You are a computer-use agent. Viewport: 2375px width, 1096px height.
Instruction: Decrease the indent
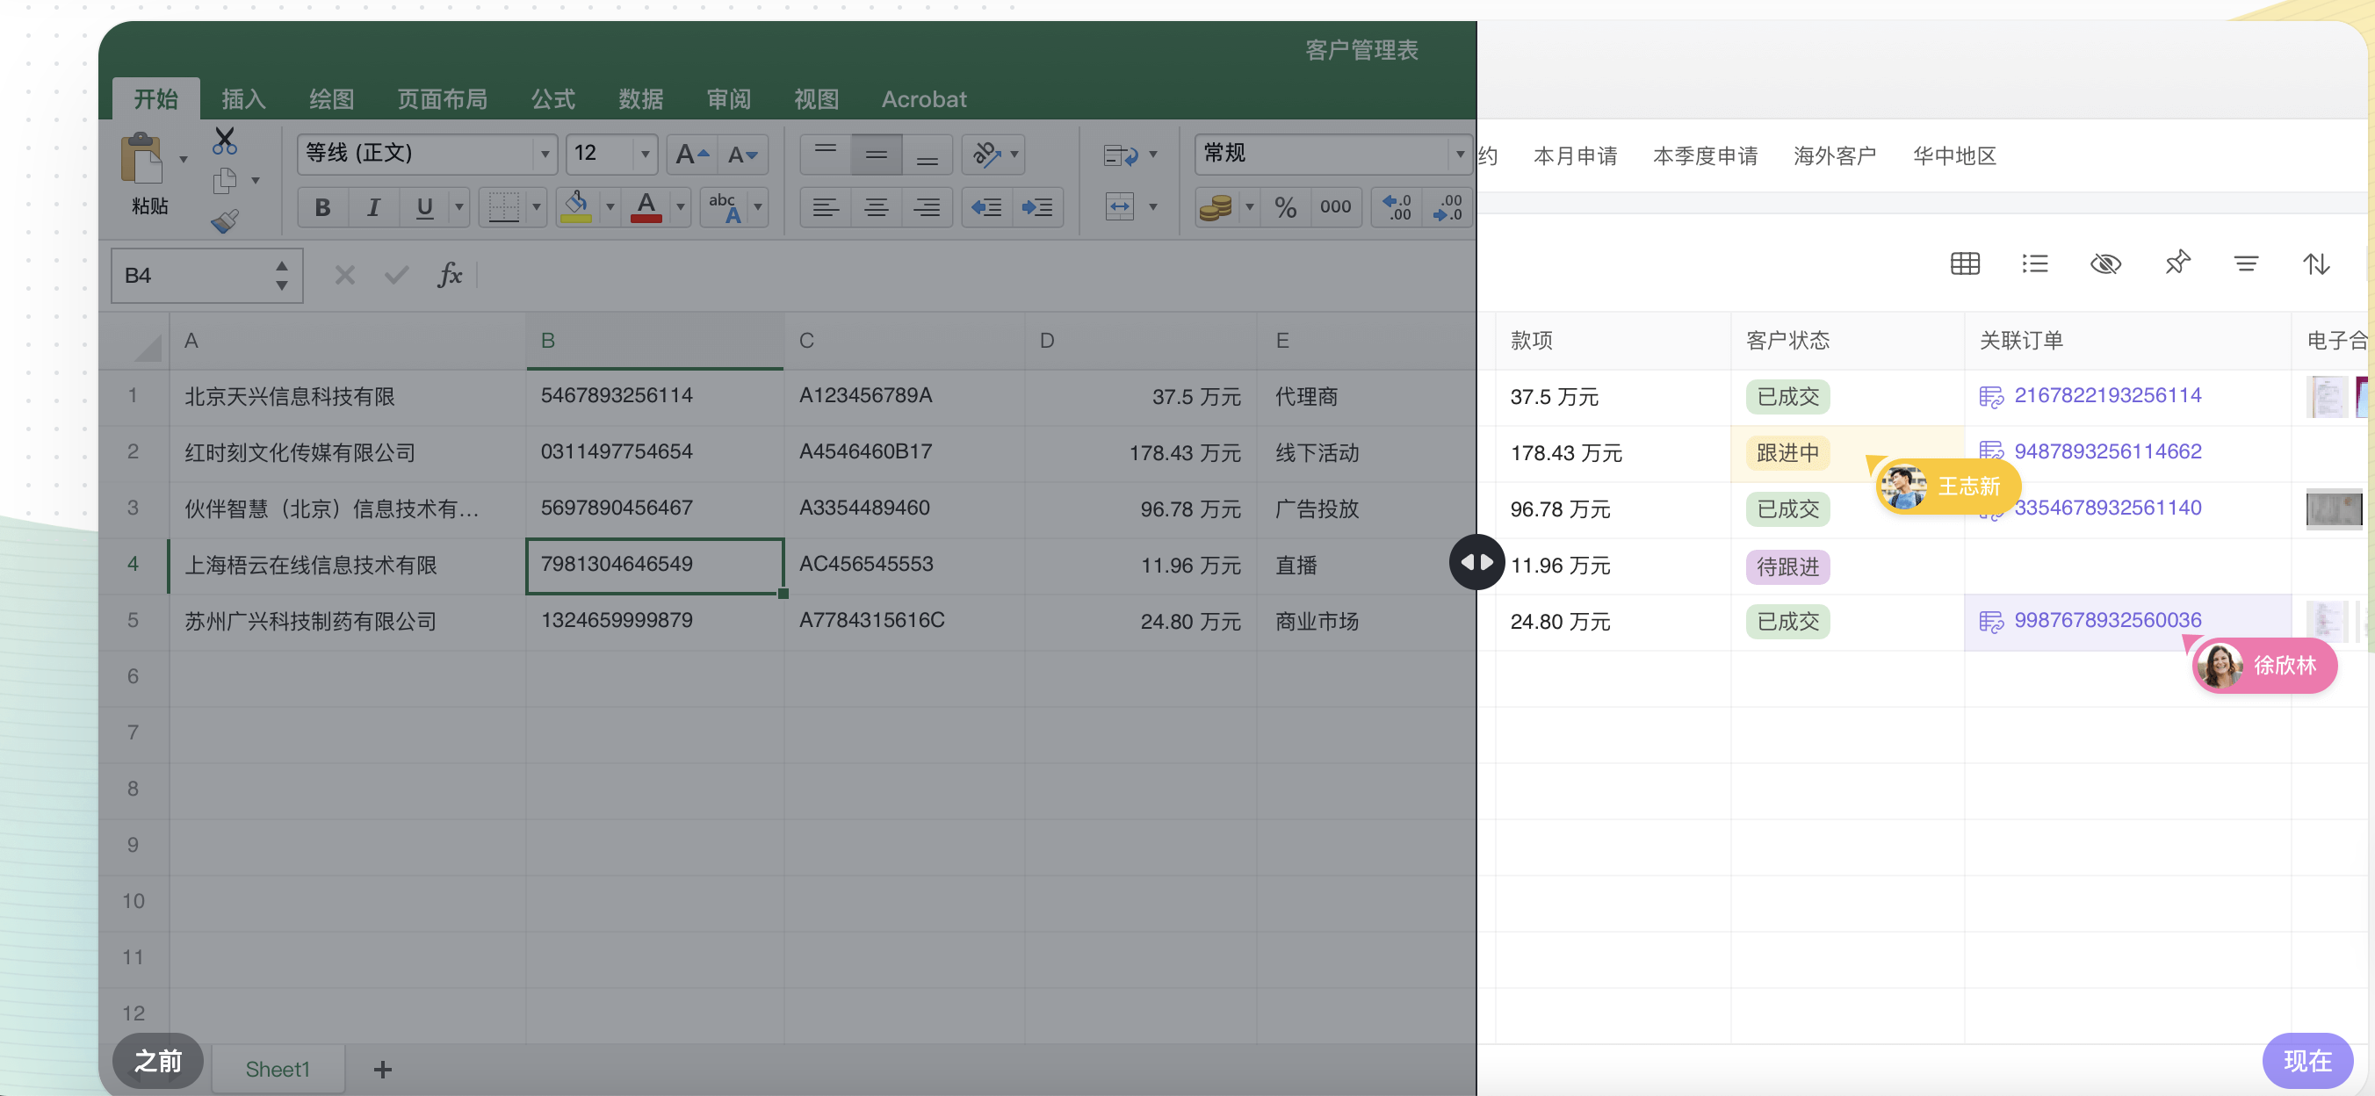point(986,207)
